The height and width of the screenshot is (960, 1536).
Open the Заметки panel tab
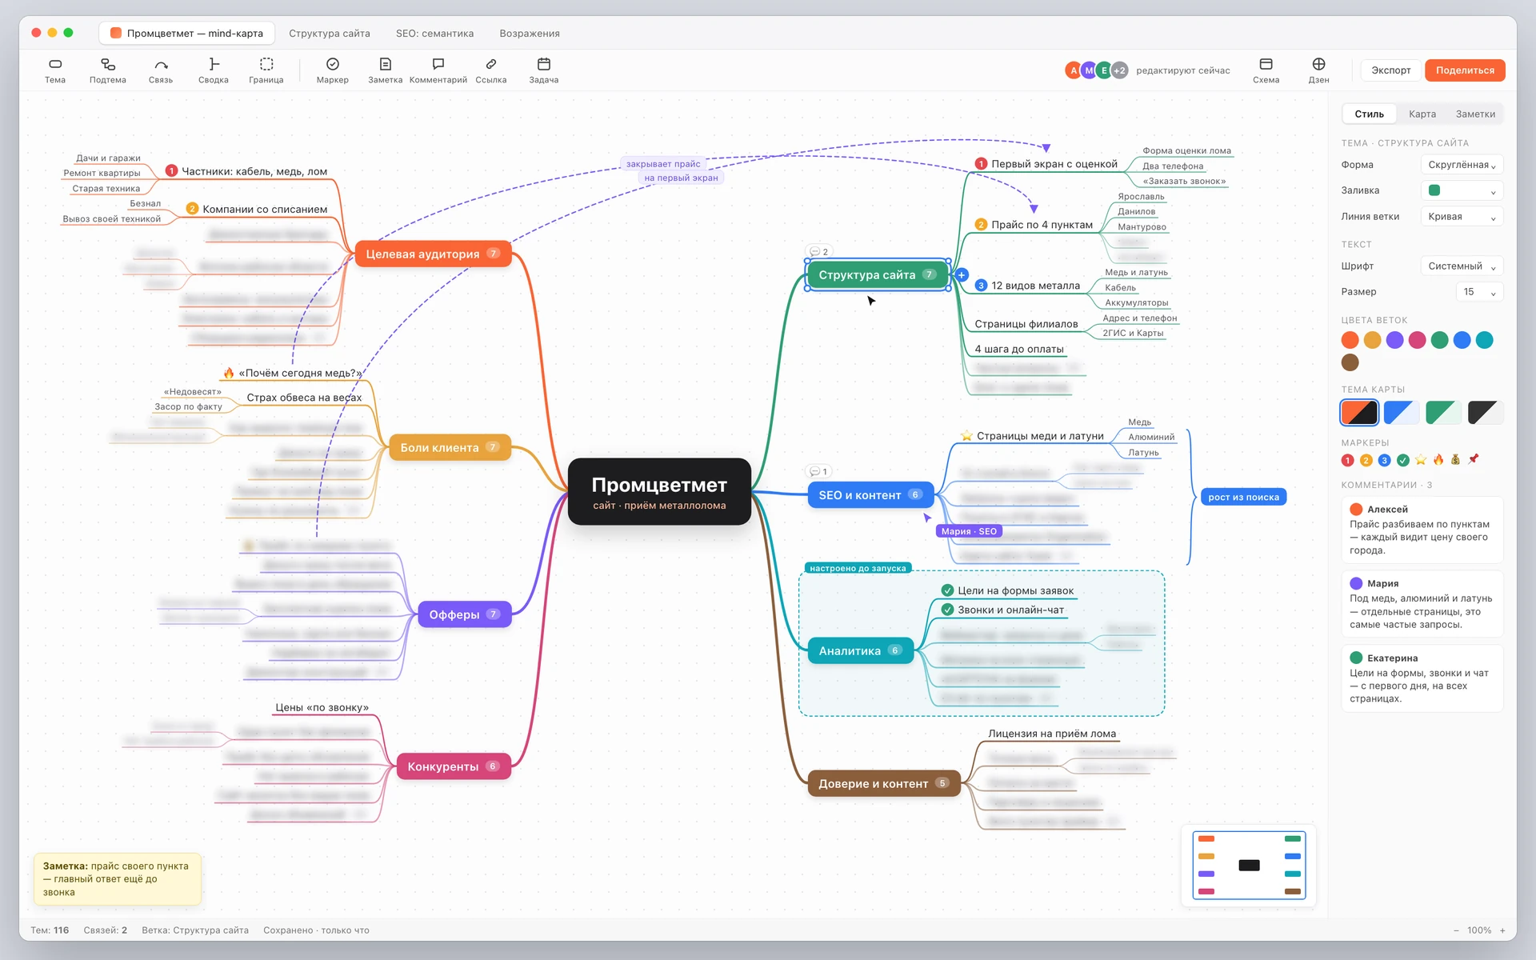click(x=1475, y=114)
